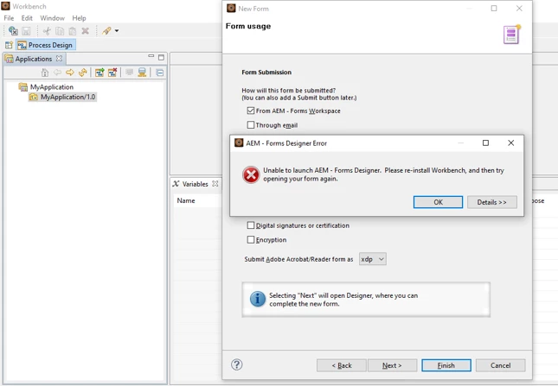Click the Open Perspective icon
Viewport: 558px width, 386px height.
(x=9, y=45)
